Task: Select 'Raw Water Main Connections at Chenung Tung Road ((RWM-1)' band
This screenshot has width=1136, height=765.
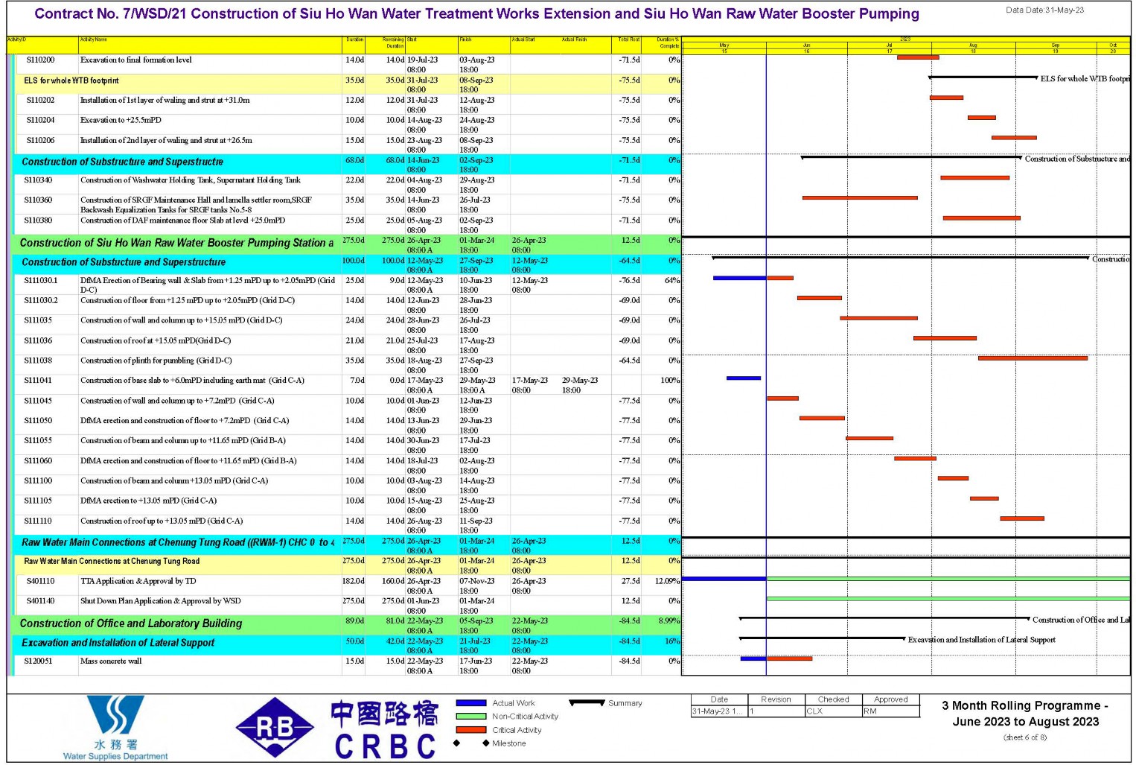Action: tap(347, 545)
